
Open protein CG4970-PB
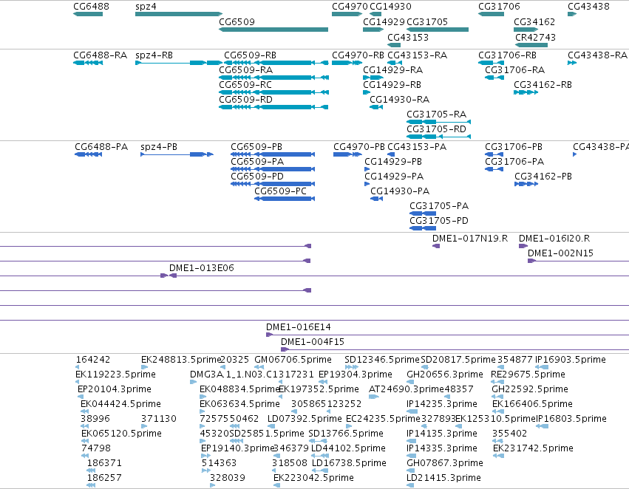pyautogui.click(x=347, y=154)
